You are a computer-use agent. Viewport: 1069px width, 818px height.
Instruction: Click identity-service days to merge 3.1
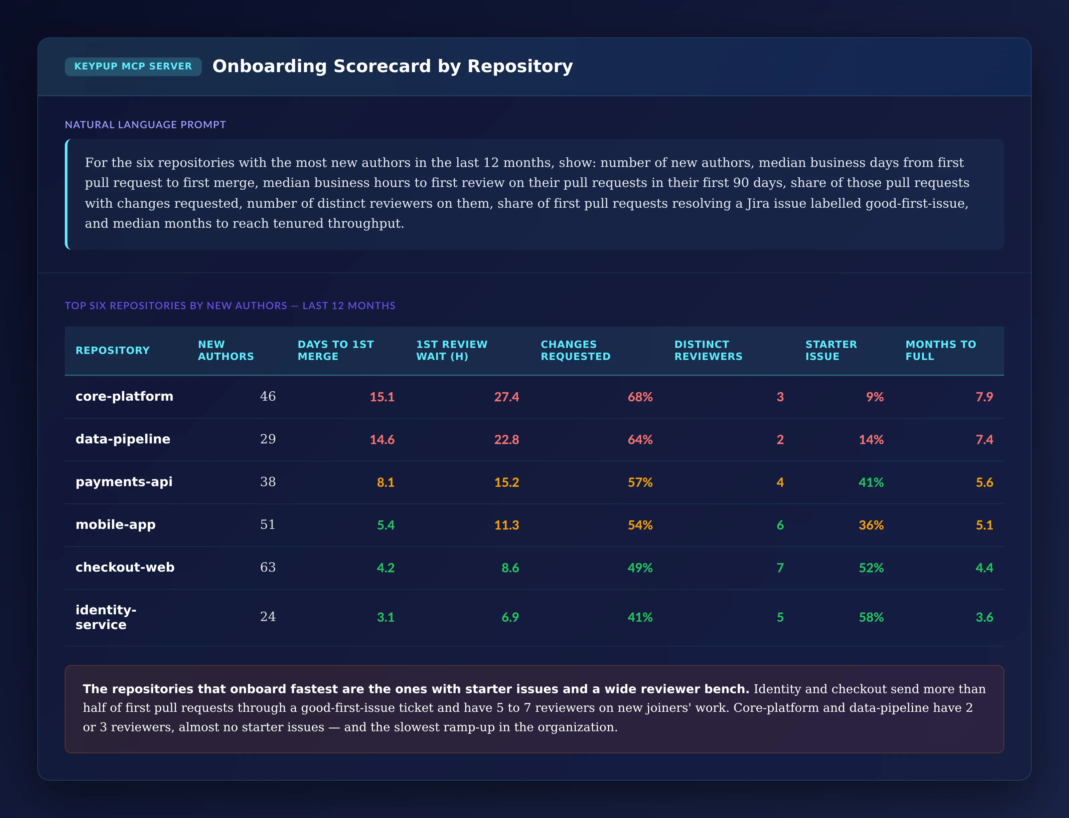click(x=386, y=617)
